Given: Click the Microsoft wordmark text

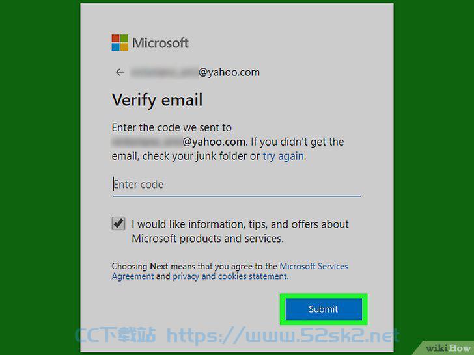Looking at the screenshot, I should coord(161,43).
